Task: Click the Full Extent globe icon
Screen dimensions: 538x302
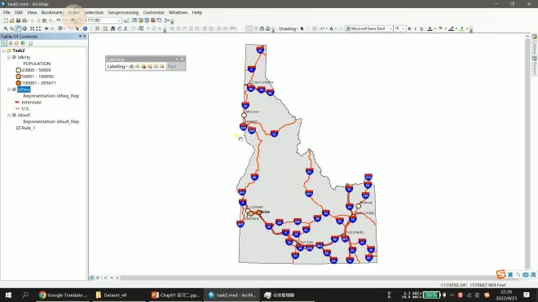Action: click(x=24, y=28)
